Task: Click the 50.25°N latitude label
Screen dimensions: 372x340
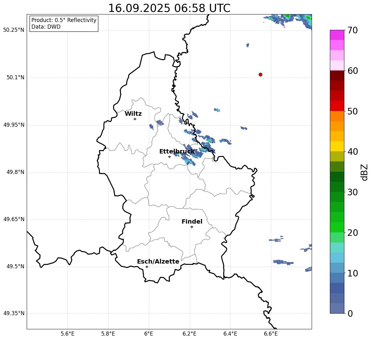Action: click(x=14, y=30)
